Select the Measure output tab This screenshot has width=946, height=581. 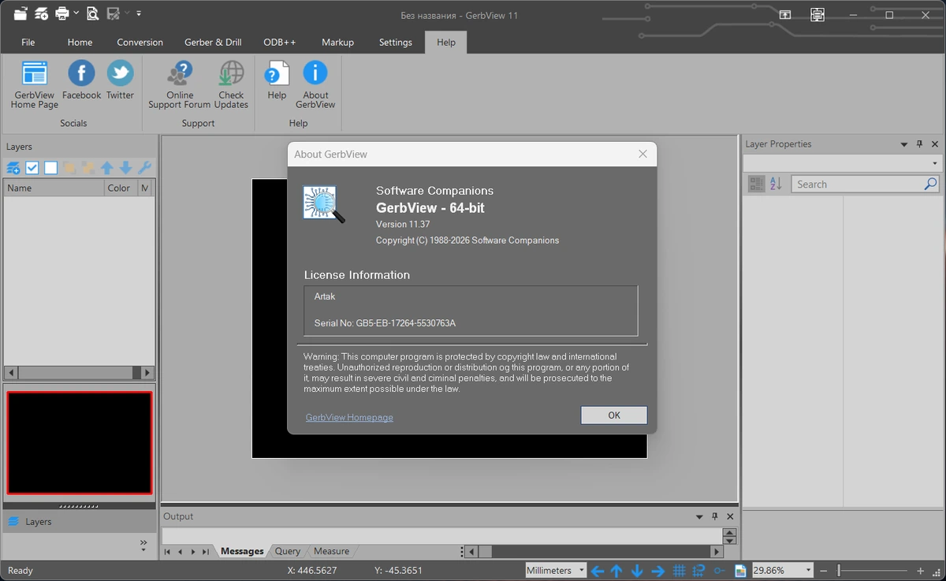click(x=331, y=551)
